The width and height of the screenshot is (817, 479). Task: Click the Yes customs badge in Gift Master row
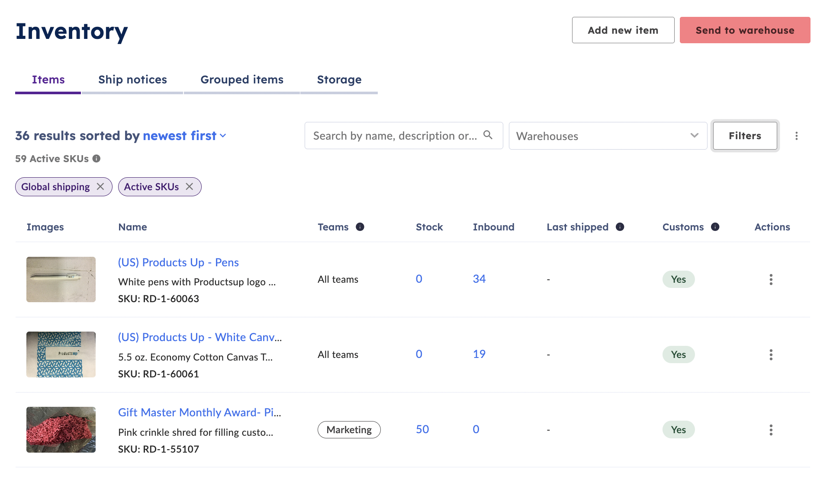coord(679,430)
